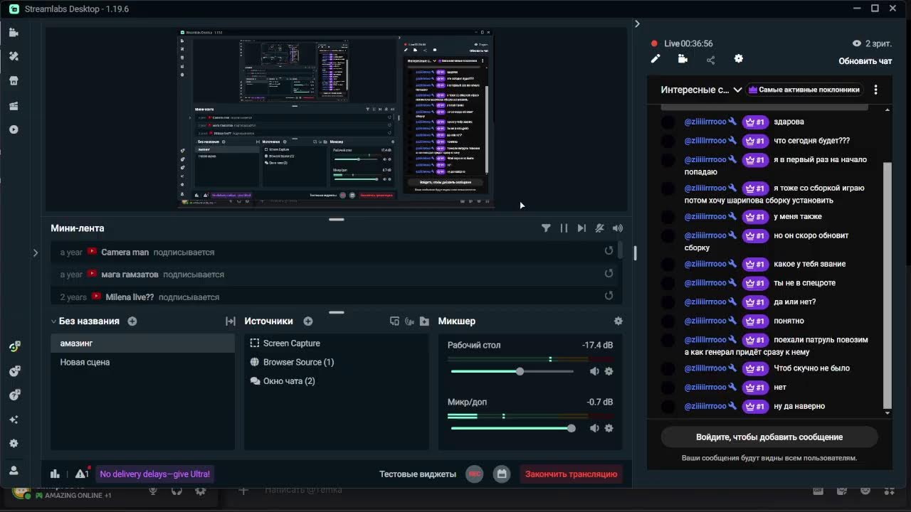This screenshot has width=911, height=512.
Task: Open the App Store icon in sidebar
Action: point(14,80)
